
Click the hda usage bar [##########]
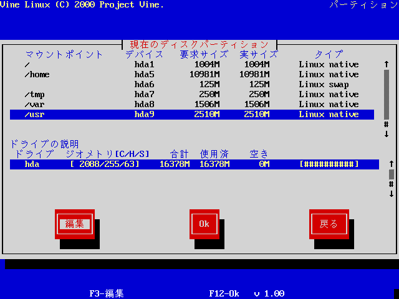[329, 164]
